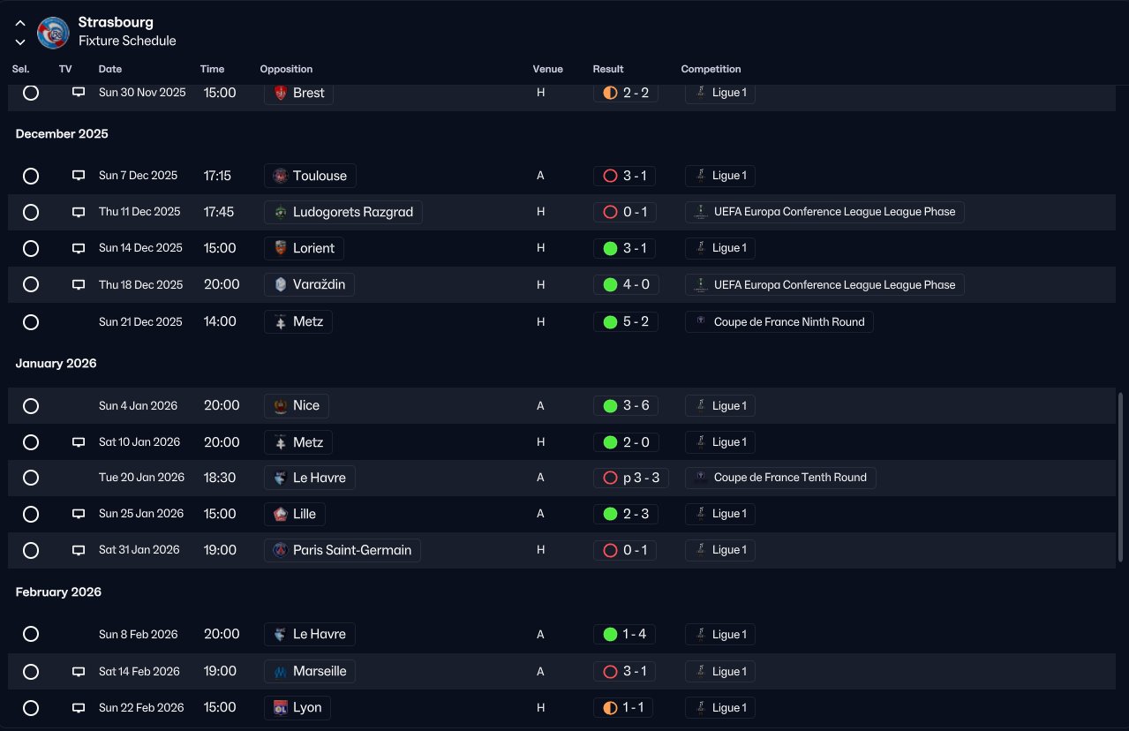
Task: Click the up chevron beside Strasbourg
Action: (20, 24)
